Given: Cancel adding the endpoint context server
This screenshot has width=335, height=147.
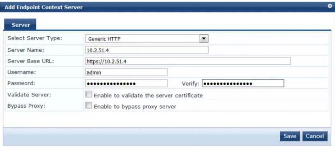Looking at the screenshot, I should pyautogui.click(x=315, y=136).
